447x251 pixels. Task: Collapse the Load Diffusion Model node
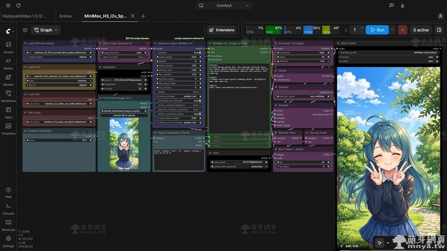pos(25,43)
